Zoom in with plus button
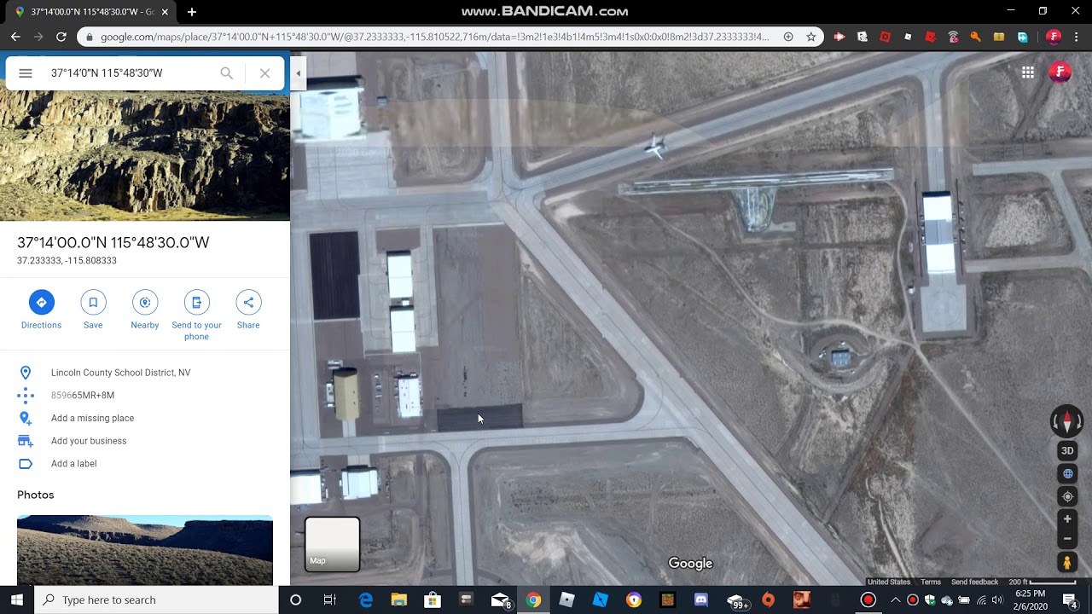Viewport: 1092px width, 614px height. tap(1067, 518)
